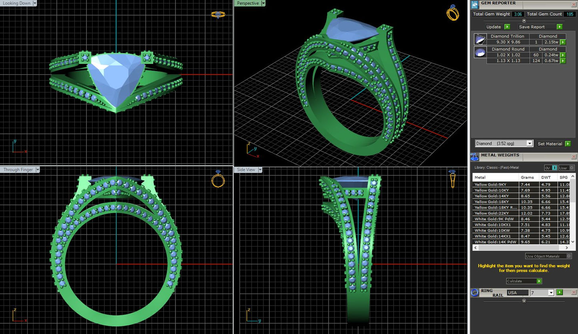
Task: Click the green arrow beside 2.15tw
Action: pyautogui.click(x=563, y=42)
